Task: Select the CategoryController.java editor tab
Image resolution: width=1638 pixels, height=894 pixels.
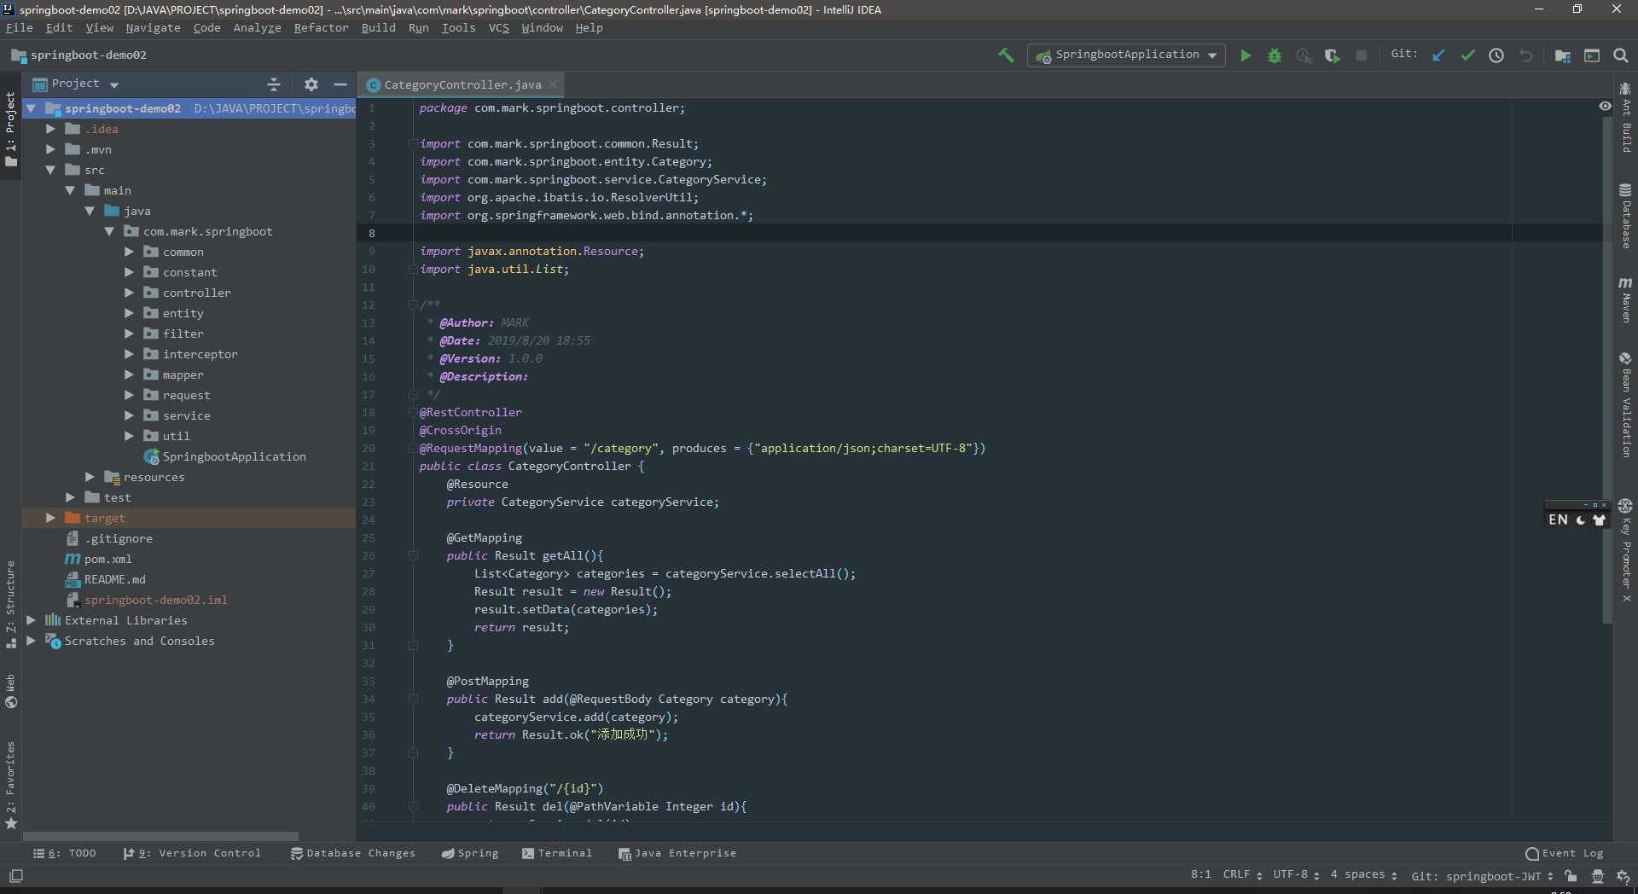Action: (462, 84)
